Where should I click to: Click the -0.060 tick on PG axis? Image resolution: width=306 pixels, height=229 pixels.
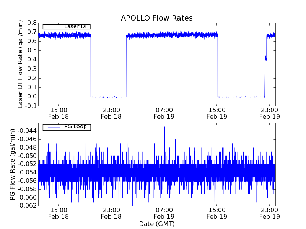point(27,198)
